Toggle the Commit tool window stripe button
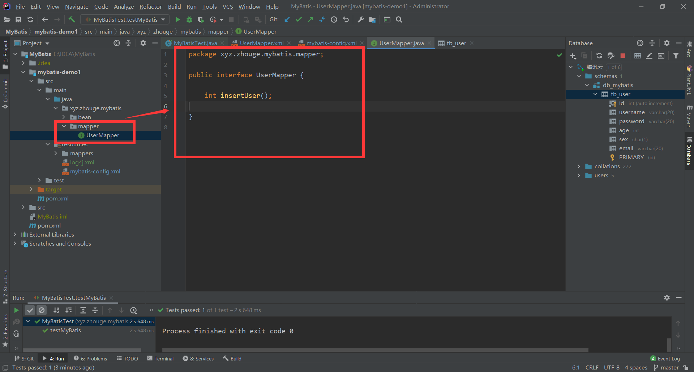 (5, 93)
